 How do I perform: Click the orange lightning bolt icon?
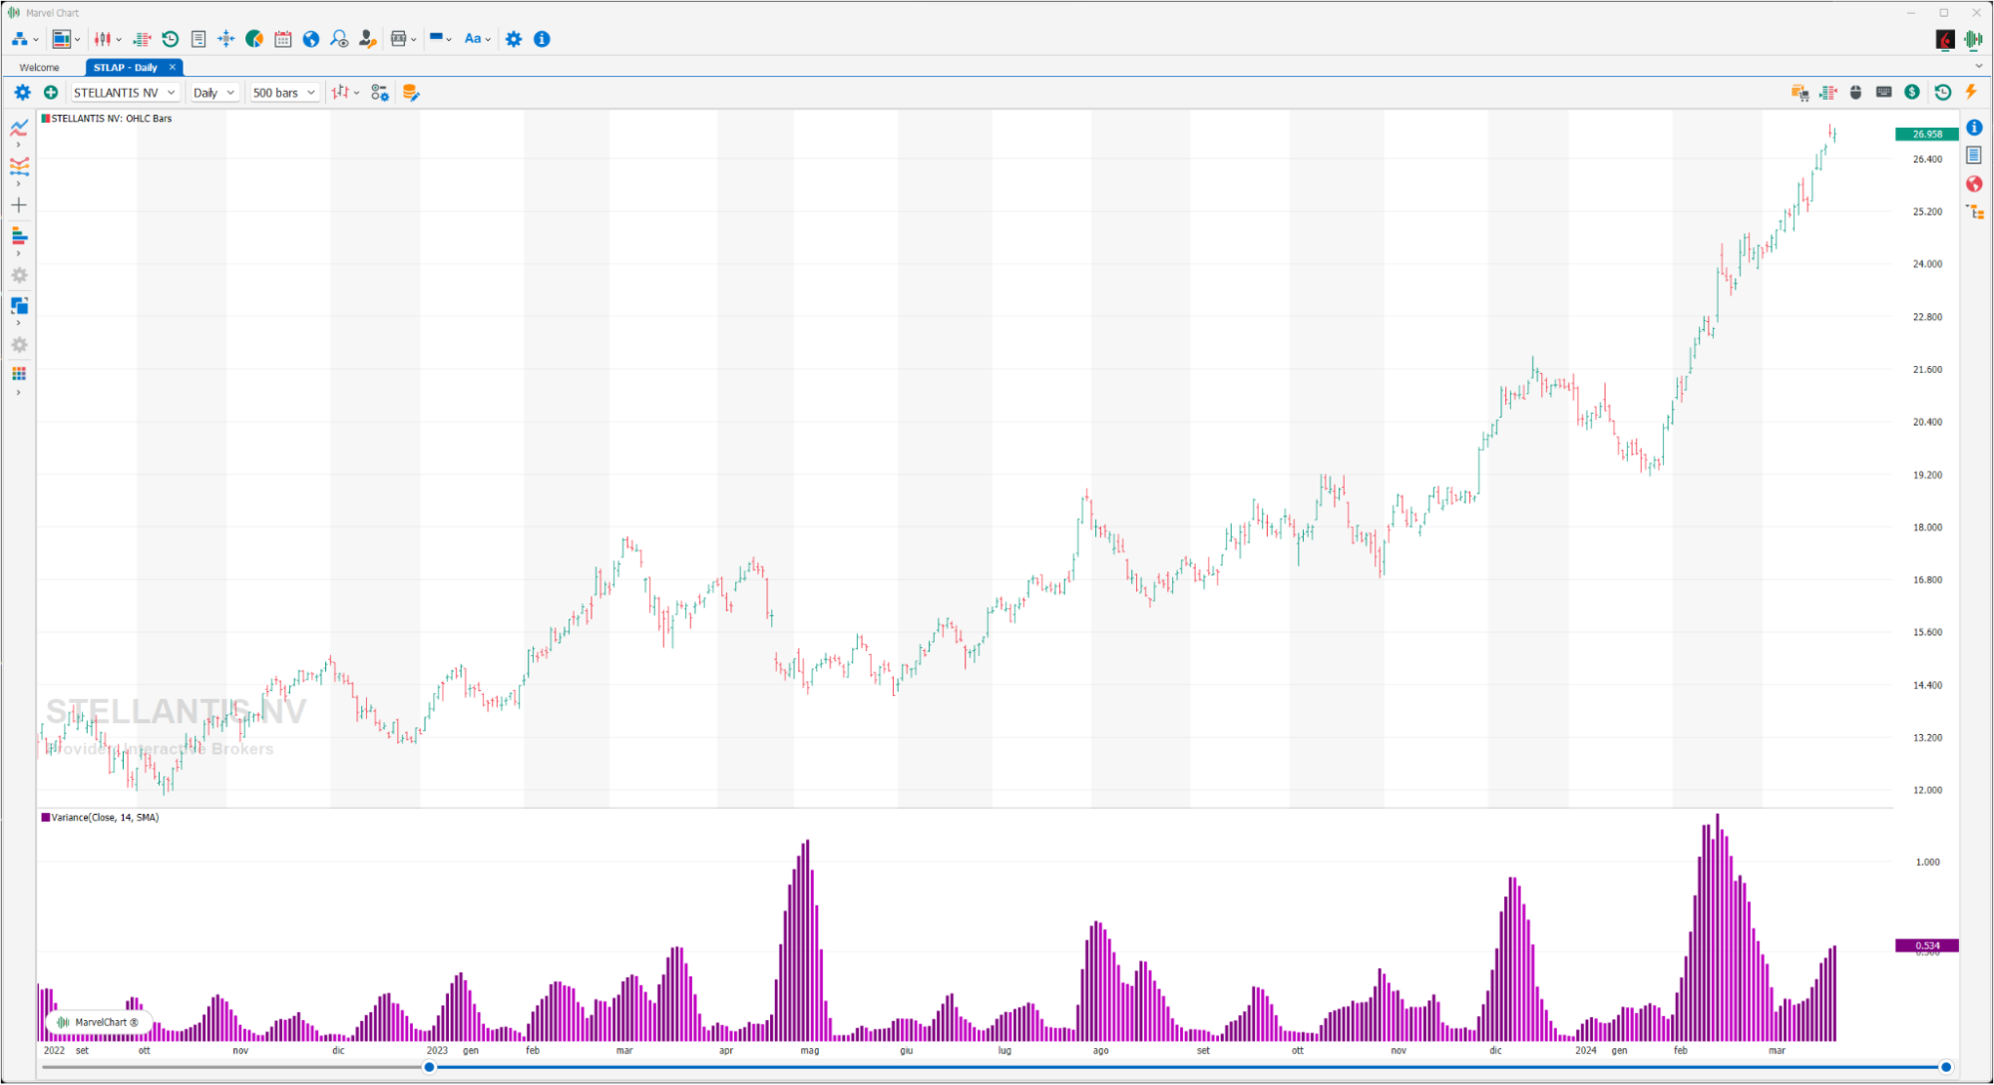click(x=1971, y=92)
